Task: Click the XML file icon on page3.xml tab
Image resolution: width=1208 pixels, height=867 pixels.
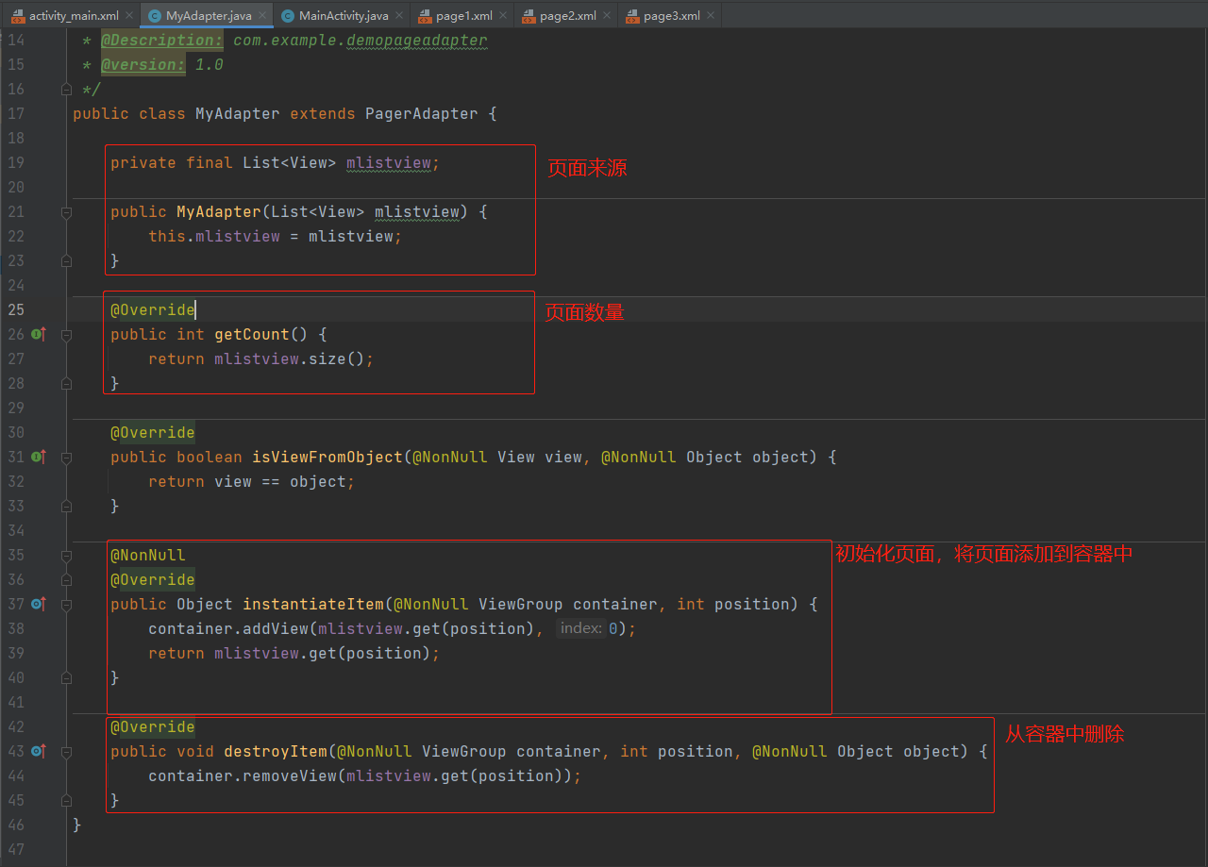Action: point(632,16)
